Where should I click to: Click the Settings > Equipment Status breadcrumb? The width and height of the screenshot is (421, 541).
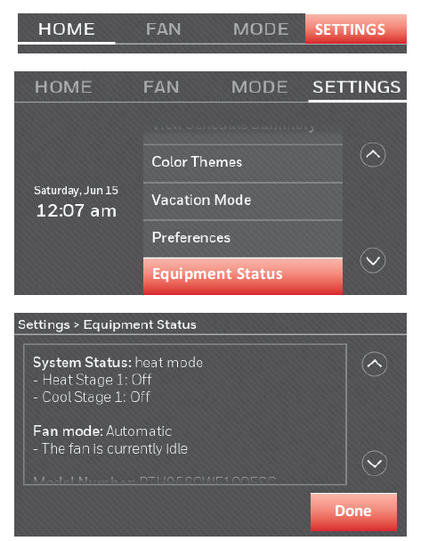pyautogui.click(x=107, y=324)
